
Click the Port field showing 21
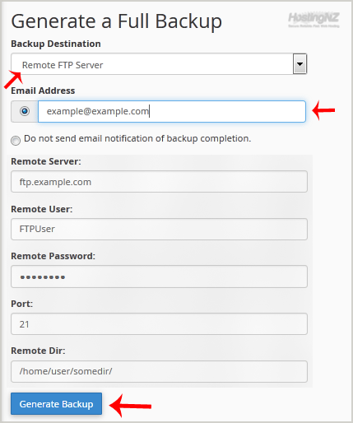point(159,324)
